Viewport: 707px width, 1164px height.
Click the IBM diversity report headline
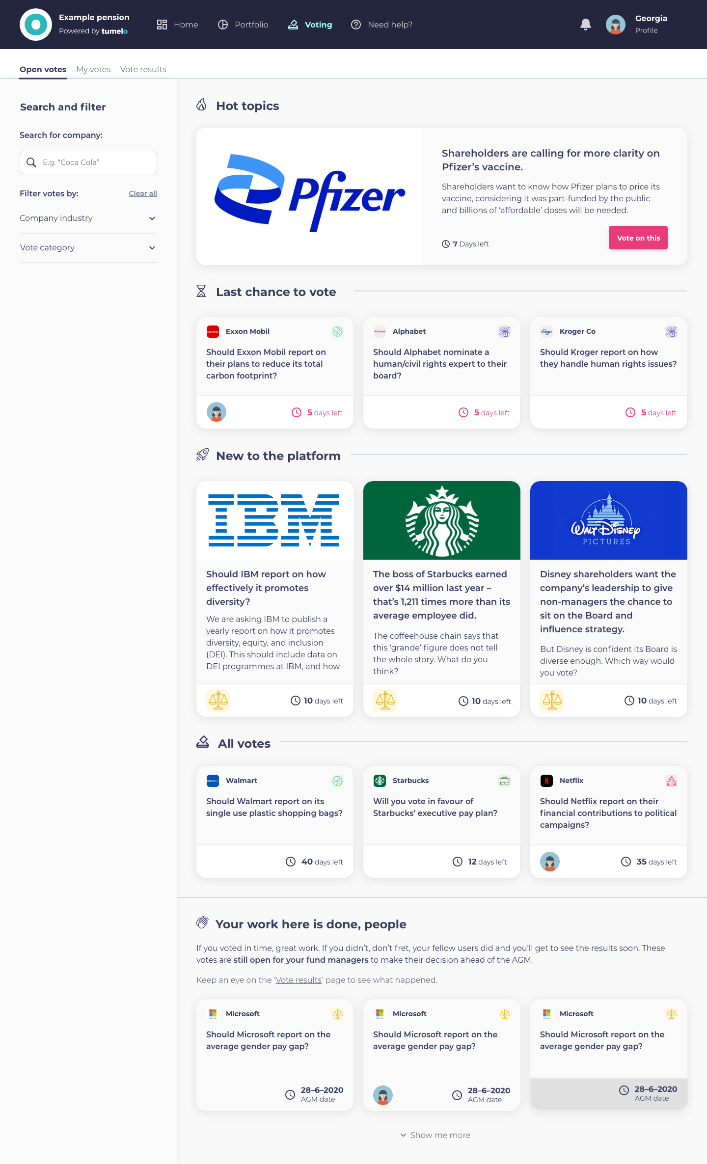[x=266, y=588]
